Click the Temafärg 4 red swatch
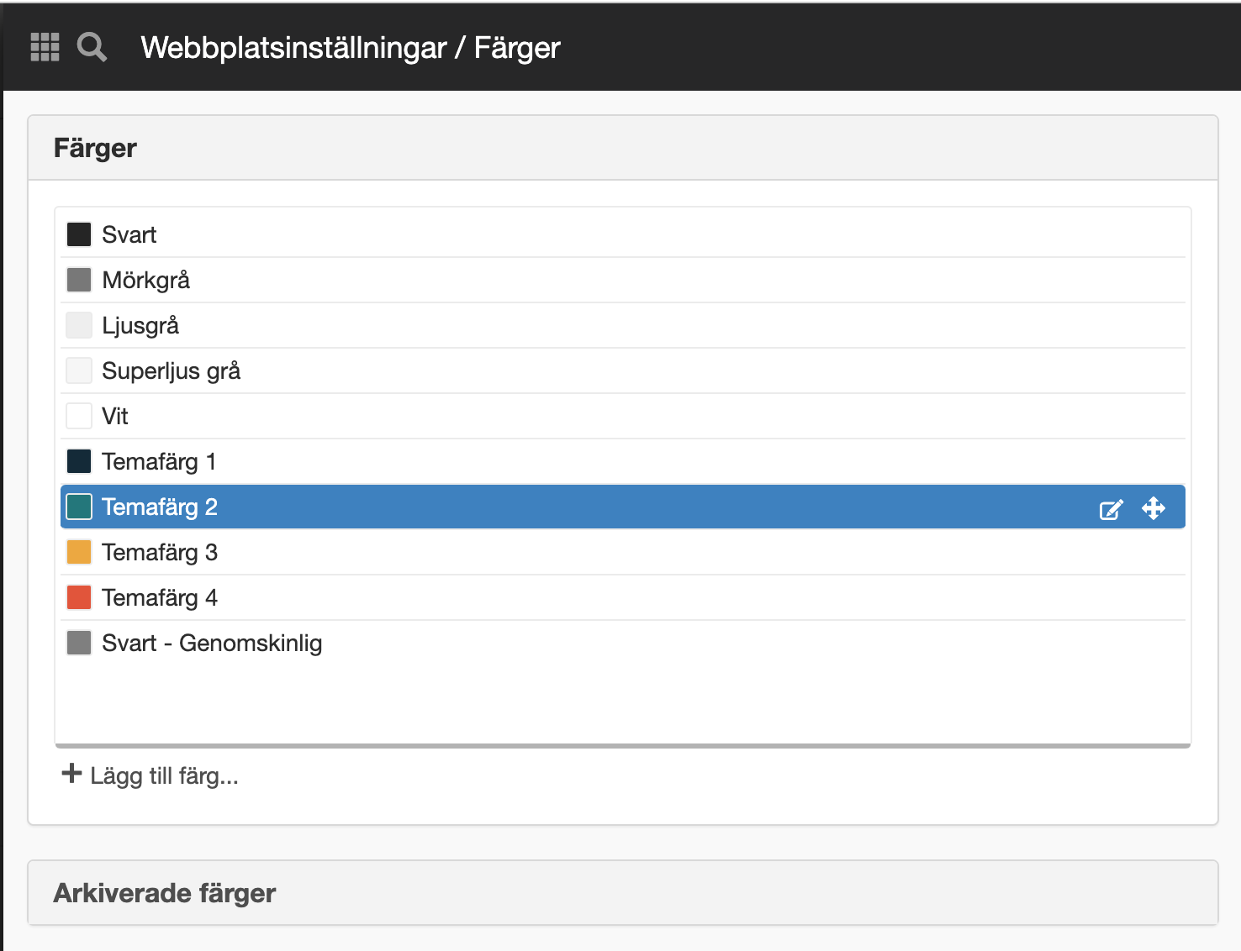The width and height of the screenshot is (1241, 951). coord(79,597)
